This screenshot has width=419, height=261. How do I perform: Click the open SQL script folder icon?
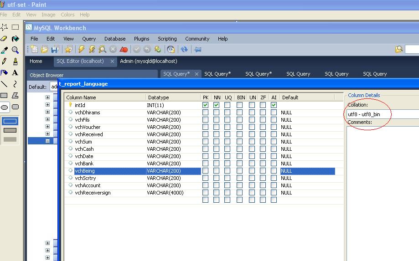tap(45, 49)
